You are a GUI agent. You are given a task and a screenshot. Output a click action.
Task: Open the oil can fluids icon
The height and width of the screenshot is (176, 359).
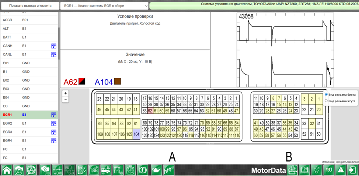click(156, 170)
